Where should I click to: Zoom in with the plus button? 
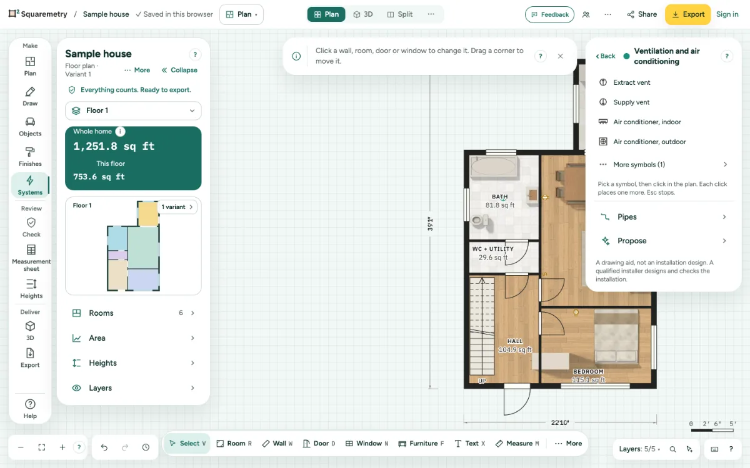point(62,447)
